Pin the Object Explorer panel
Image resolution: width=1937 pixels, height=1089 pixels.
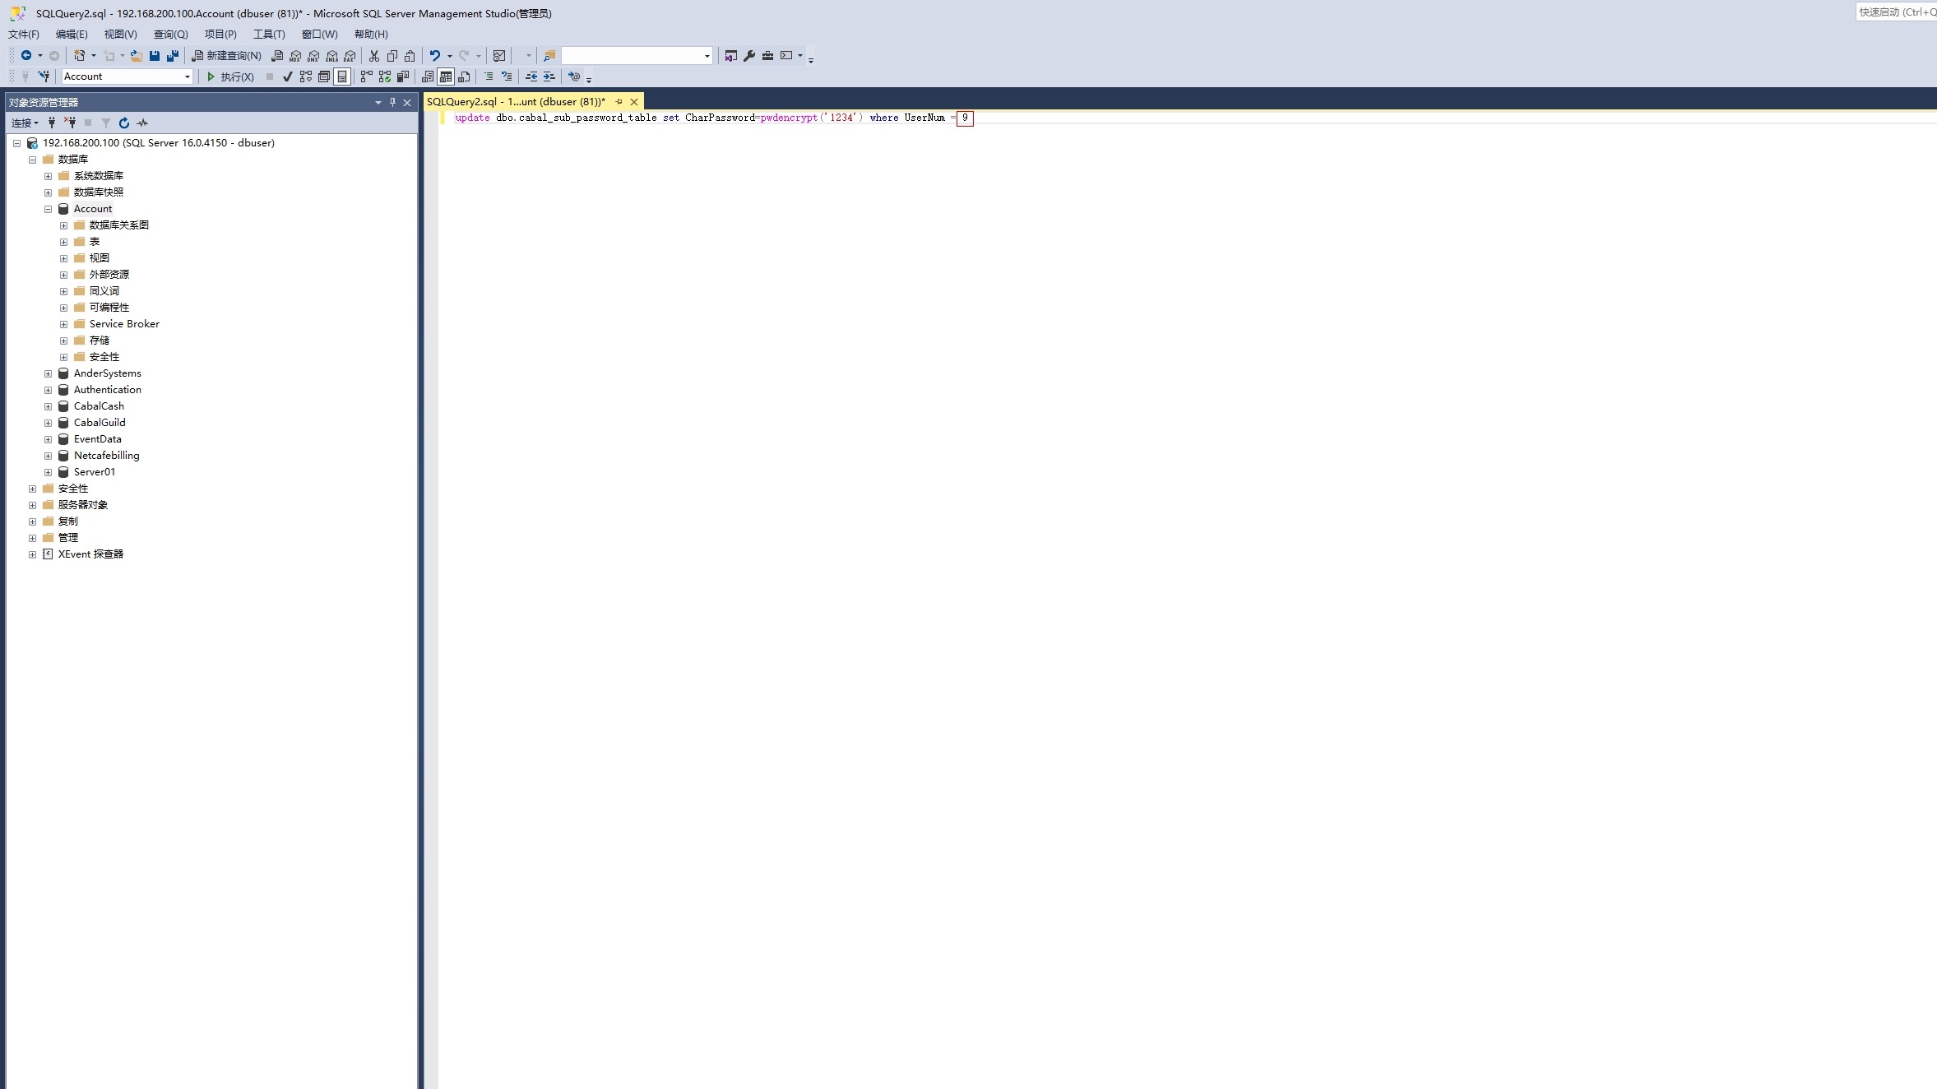(x=392, y=102)
